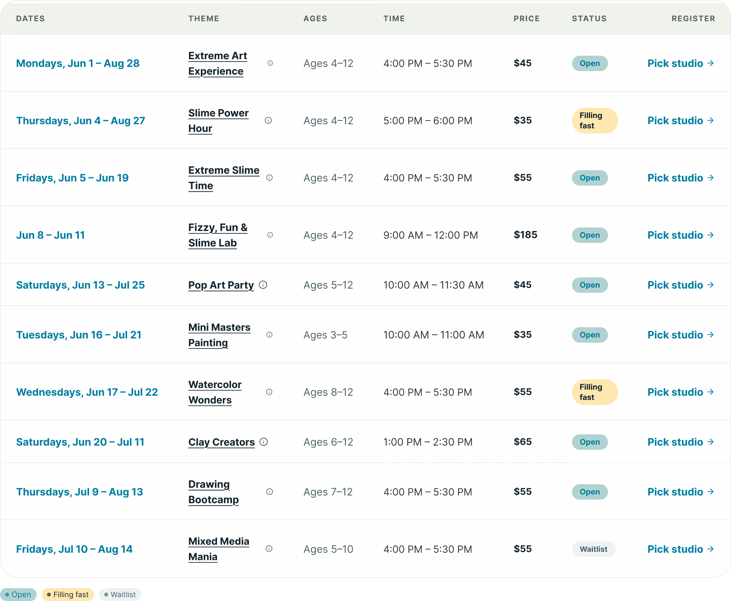The width and height of the screenshot is (731, 601).
Task: Click the Open legend chip below the table
Action: point(18,595)
